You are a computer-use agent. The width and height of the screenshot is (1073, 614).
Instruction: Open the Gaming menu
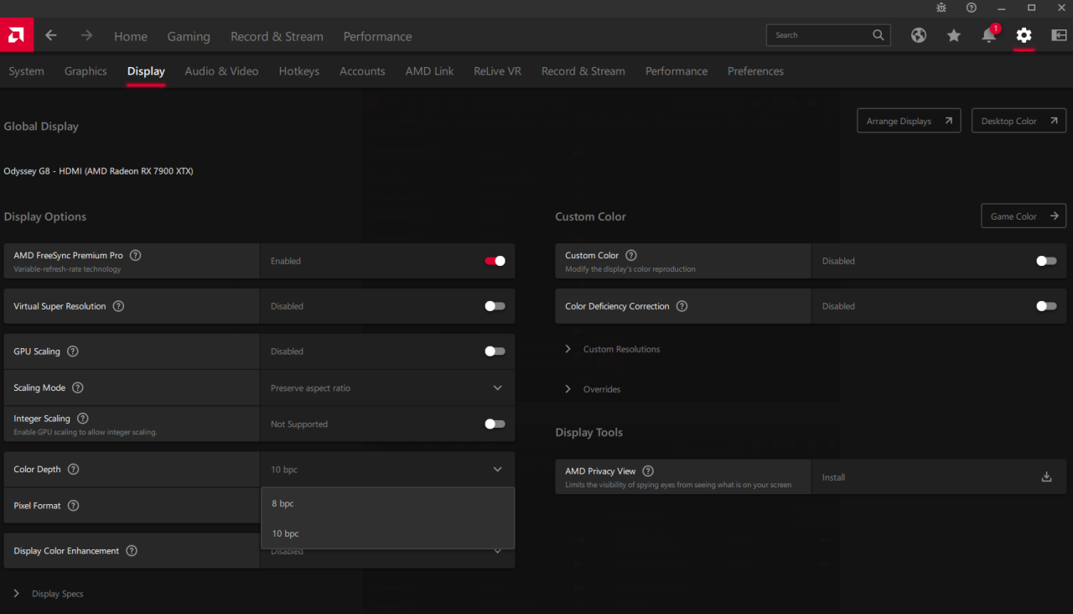click(189, 36)
